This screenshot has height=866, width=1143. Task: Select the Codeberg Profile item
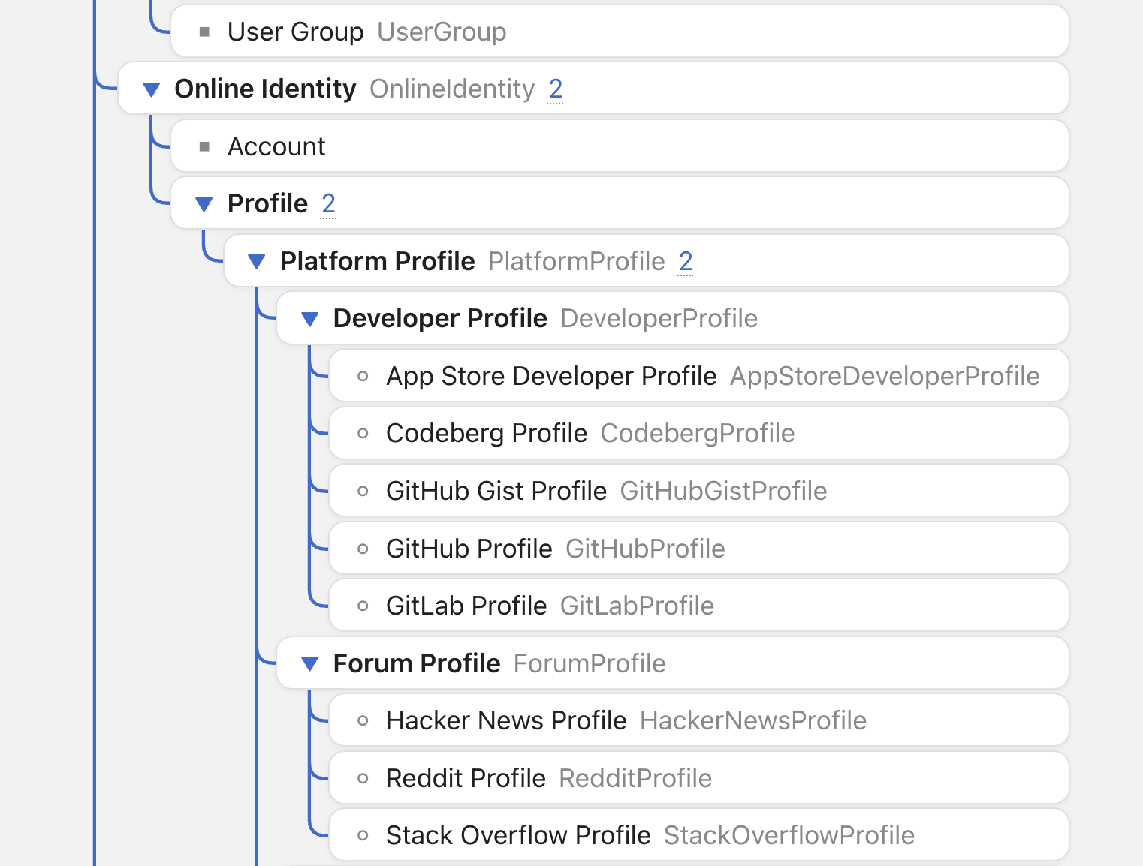(699, 434)
